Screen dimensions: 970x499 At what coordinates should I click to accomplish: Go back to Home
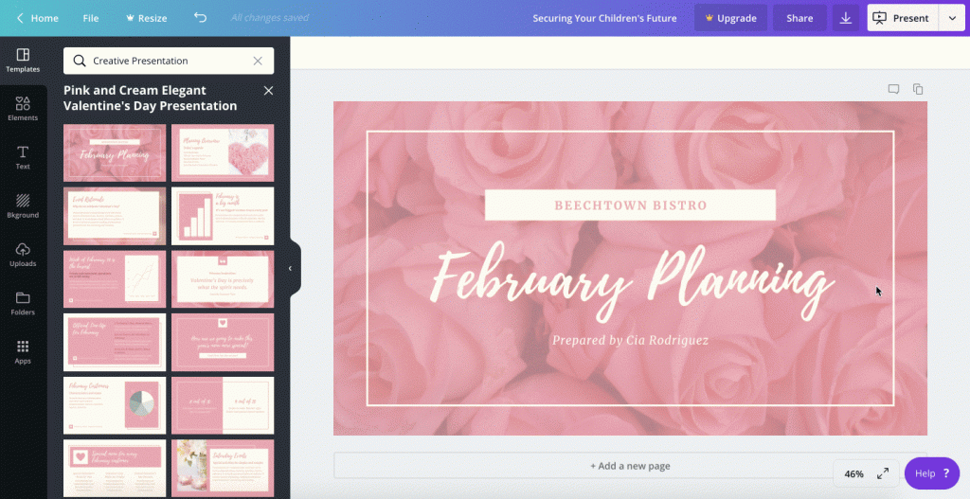coord(37,18)
